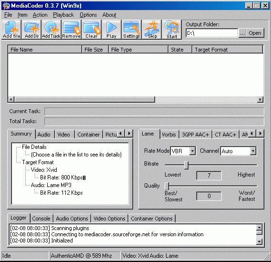Open the Playback menu
The width and height of the screenshot is (271, 262).
click(63, 15)
